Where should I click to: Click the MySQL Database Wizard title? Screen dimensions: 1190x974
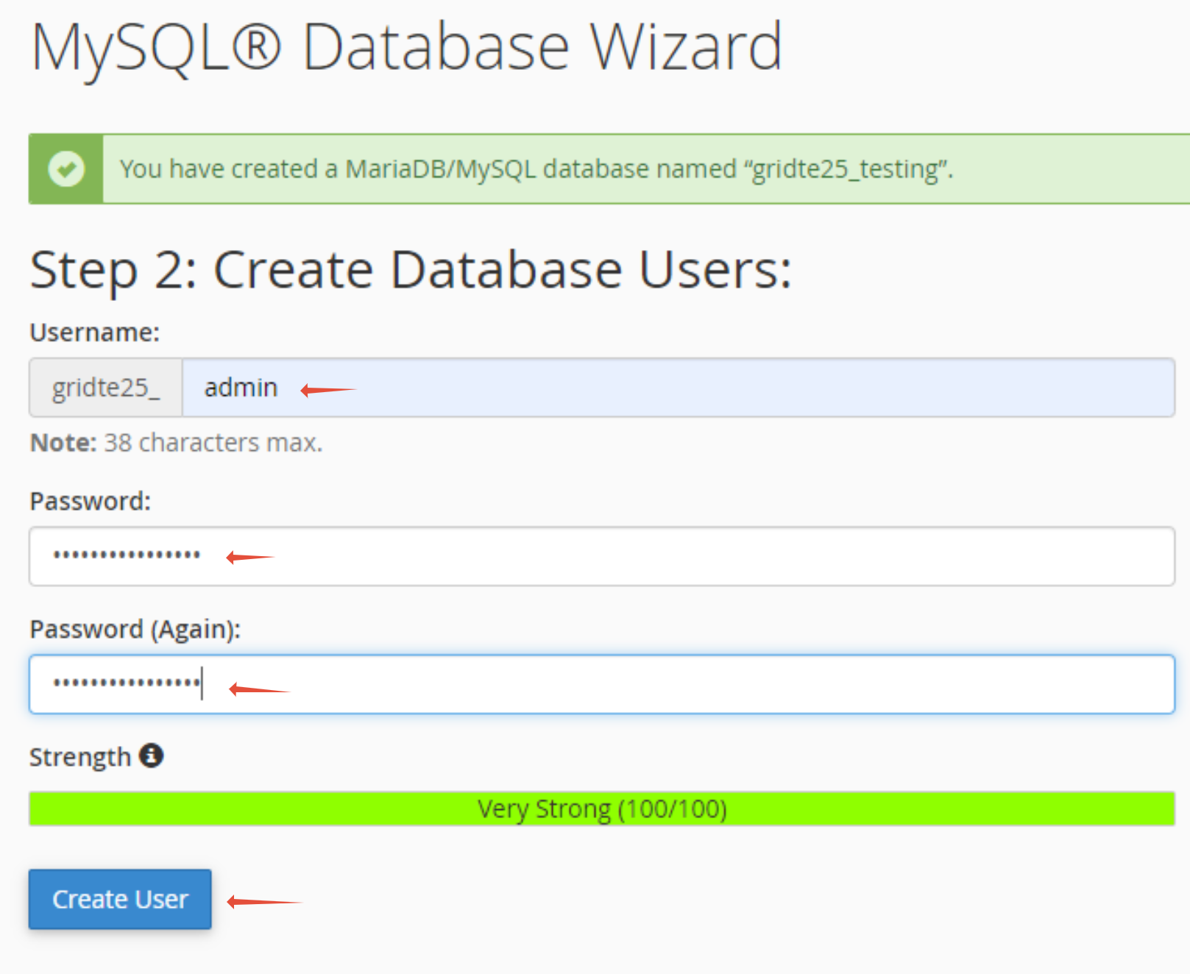tap(406, 47)
